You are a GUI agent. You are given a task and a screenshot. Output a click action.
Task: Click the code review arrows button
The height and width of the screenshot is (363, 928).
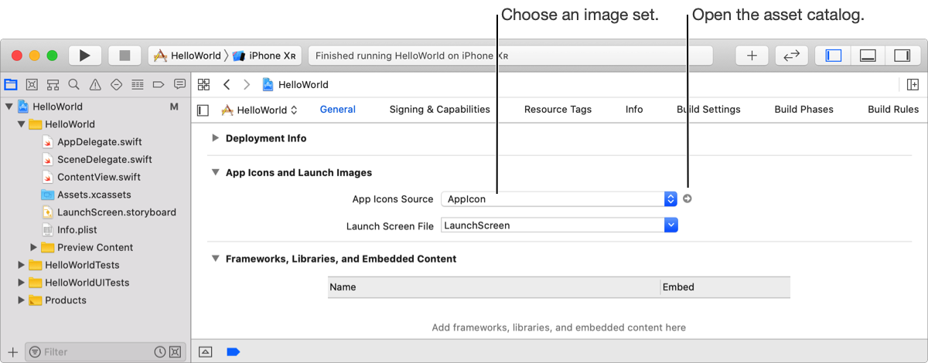[x=791, y=56]
